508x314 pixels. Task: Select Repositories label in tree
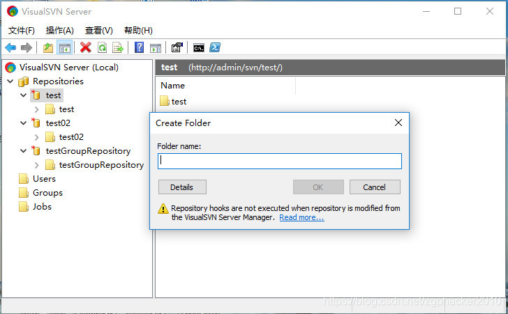tap(59, 81)
